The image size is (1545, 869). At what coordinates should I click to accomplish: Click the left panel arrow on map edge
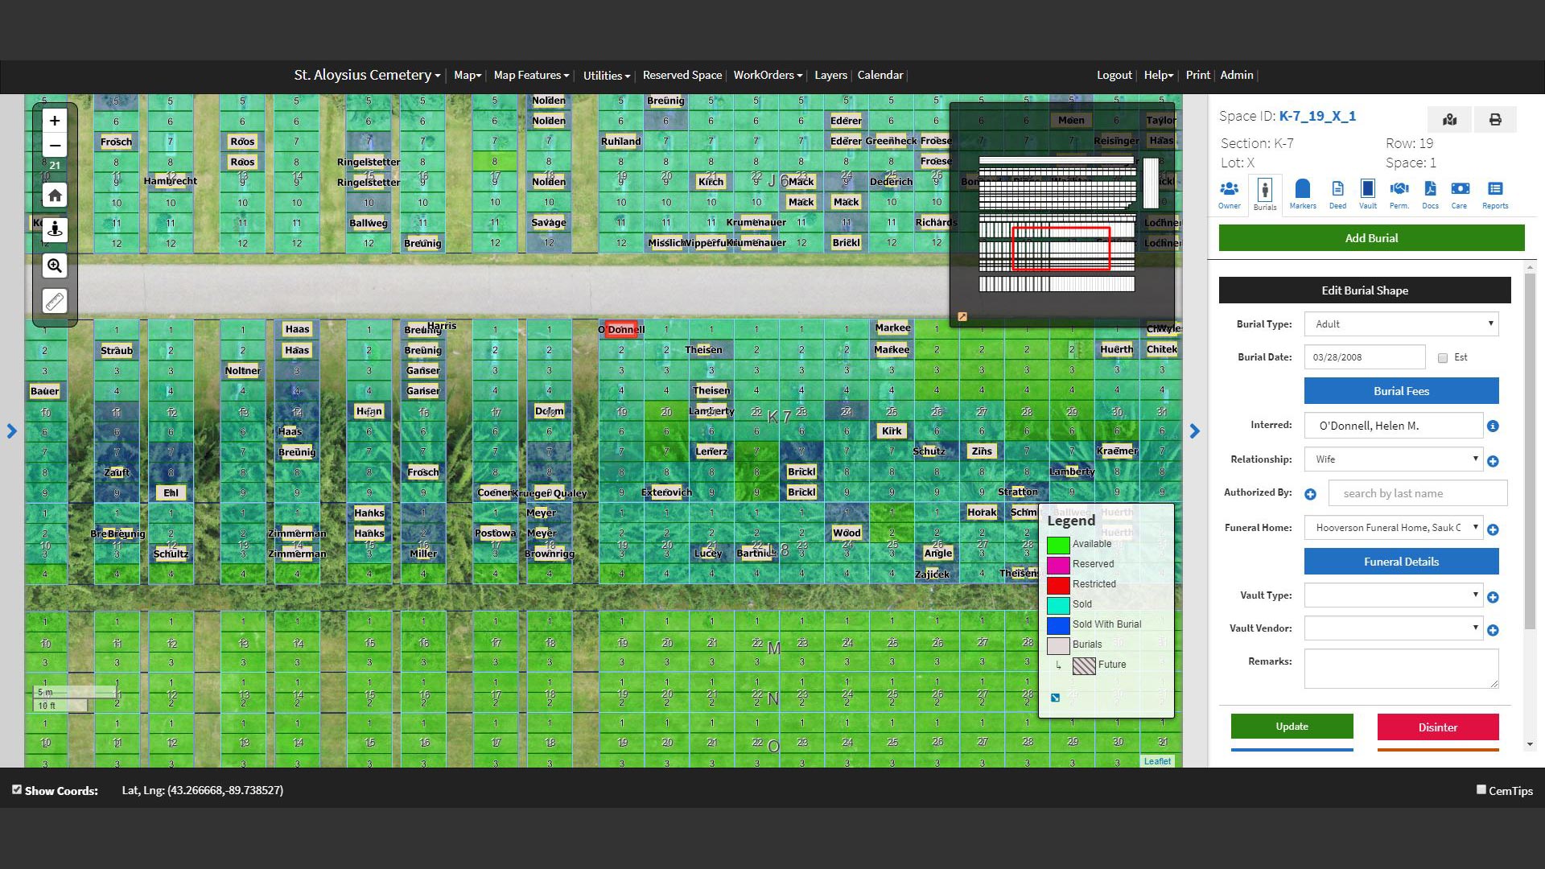tap(11, 431)
